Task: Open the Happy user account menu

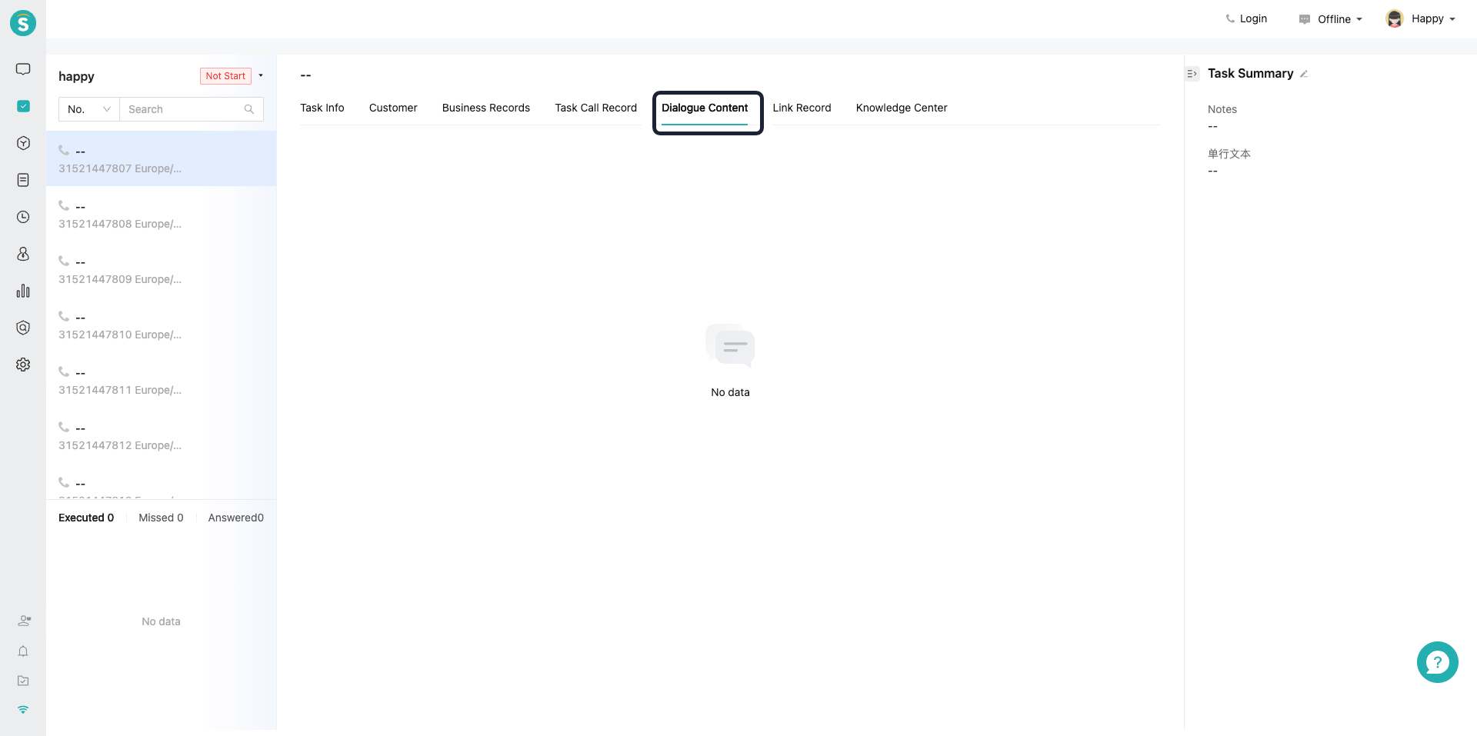Action: (1420, 18)
